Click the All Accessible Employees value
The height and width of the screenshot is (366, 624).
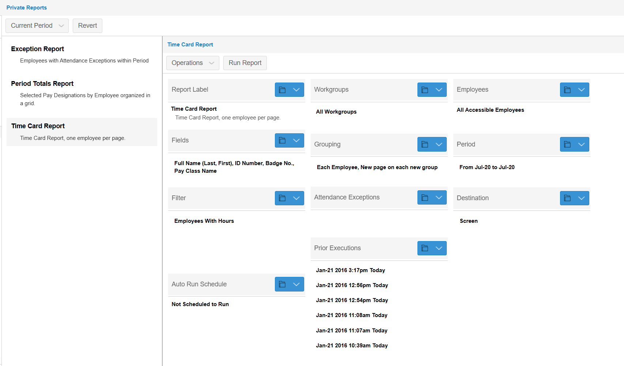click(490, 110)
